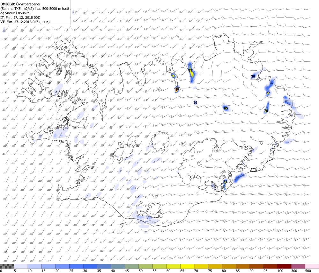
Task: Select the 'IT: Fim. 27. 12. 2018 00Z' line
Action: [20, 17]
